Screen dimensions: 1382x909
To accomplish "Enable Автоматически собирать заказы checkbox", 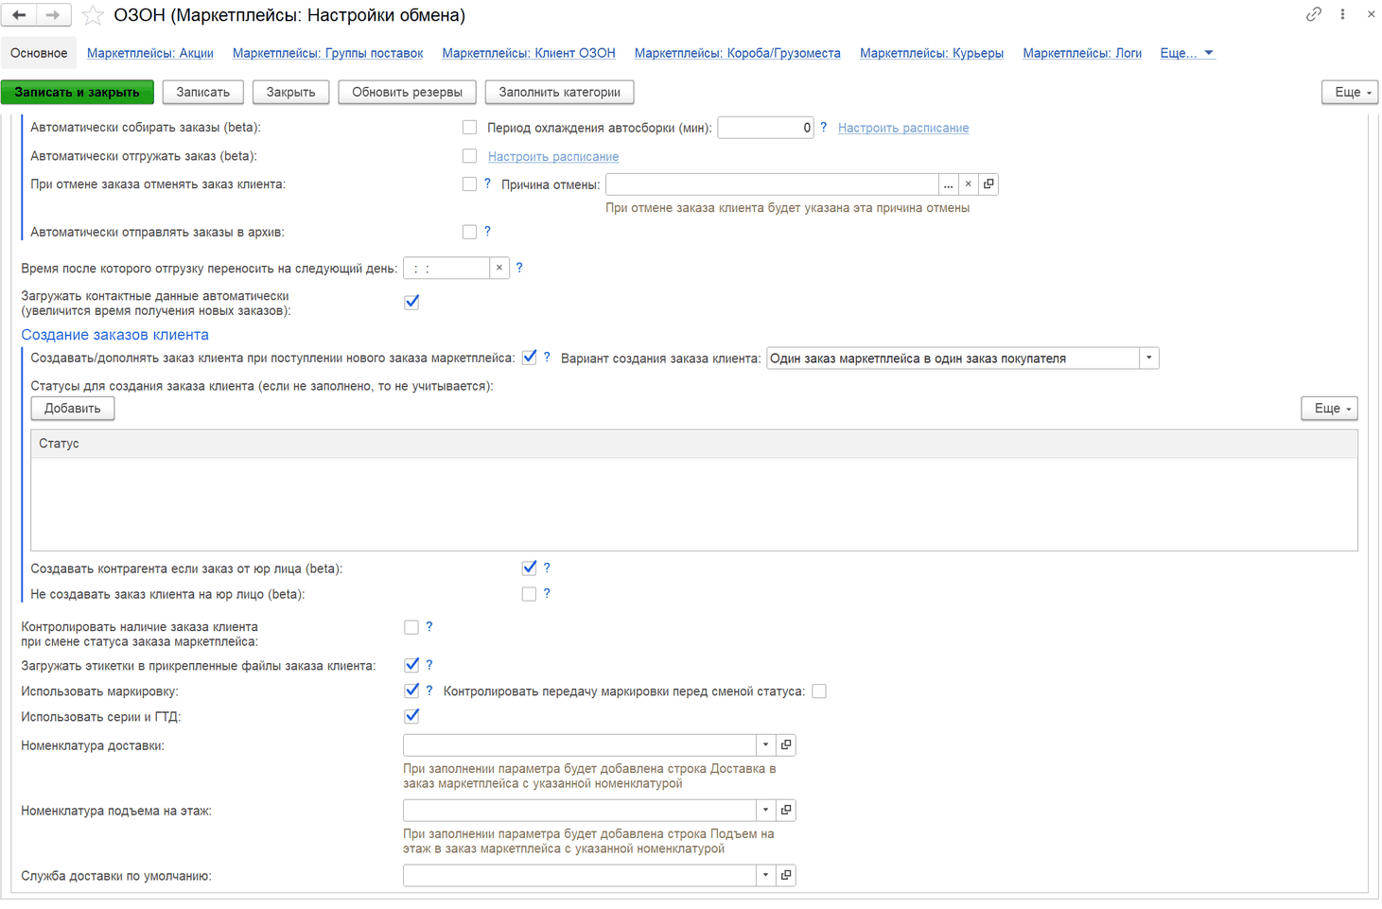I will click(469, 127).
